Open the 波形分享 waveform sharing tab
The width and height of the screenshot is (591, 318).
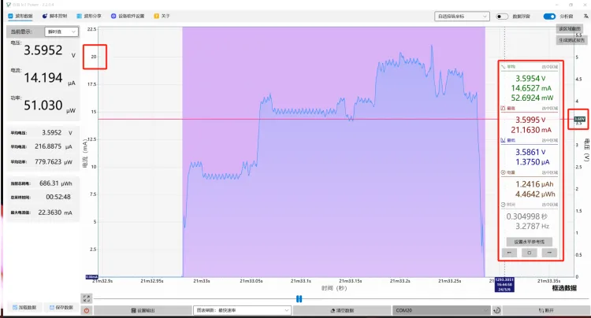point(89,17)
